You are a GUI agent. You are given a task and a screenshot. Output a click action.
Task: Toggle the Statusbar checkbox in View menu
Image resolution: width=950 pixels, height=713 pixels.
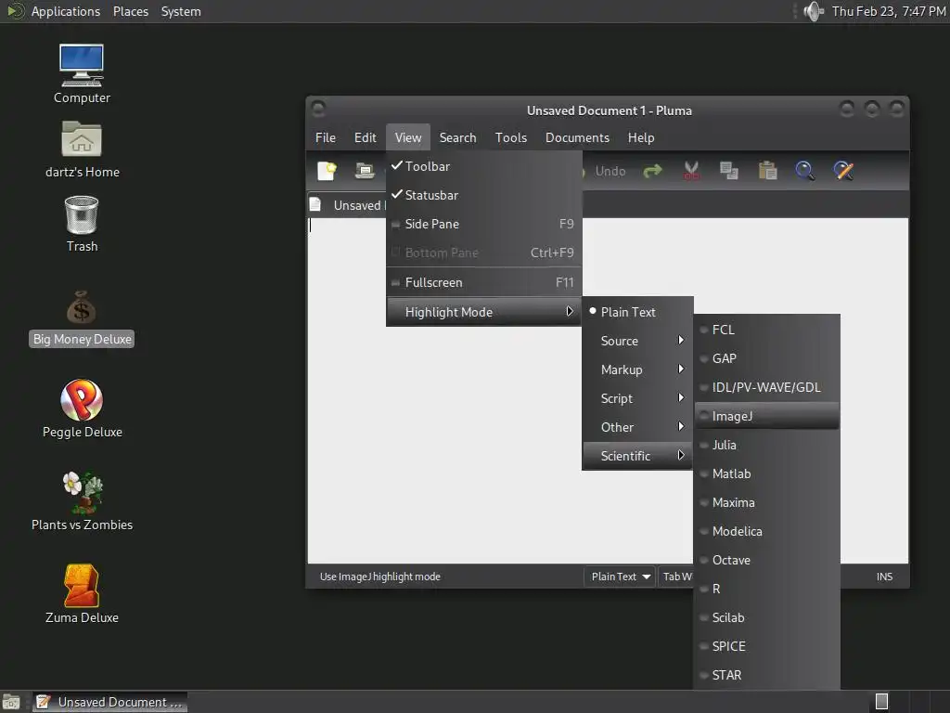tap(483, 195)
